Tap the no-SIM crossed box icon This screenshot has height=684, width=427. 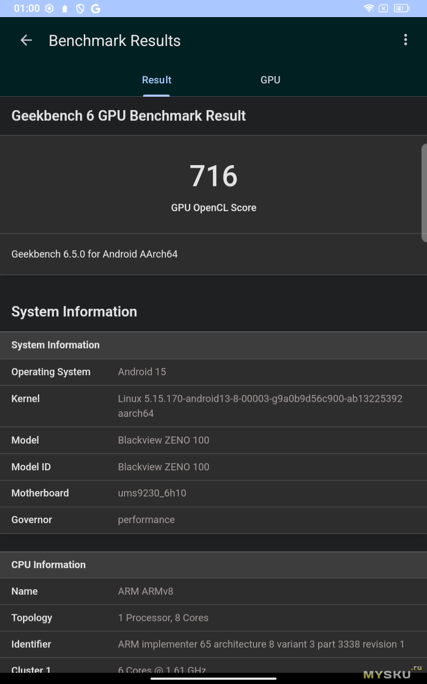[x=383, y=9]
